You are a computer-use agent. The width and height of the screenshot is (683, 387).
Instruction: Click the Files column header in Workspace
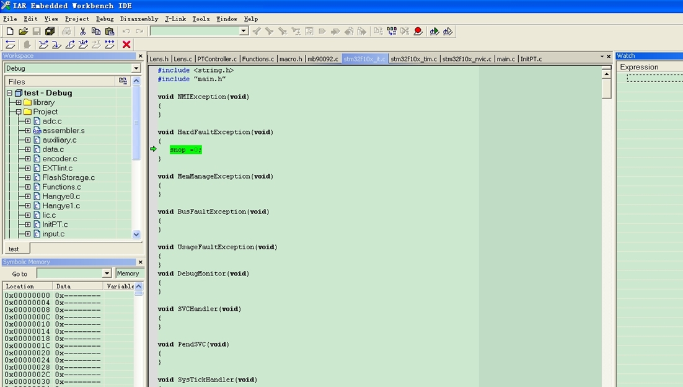coord(60,81)
